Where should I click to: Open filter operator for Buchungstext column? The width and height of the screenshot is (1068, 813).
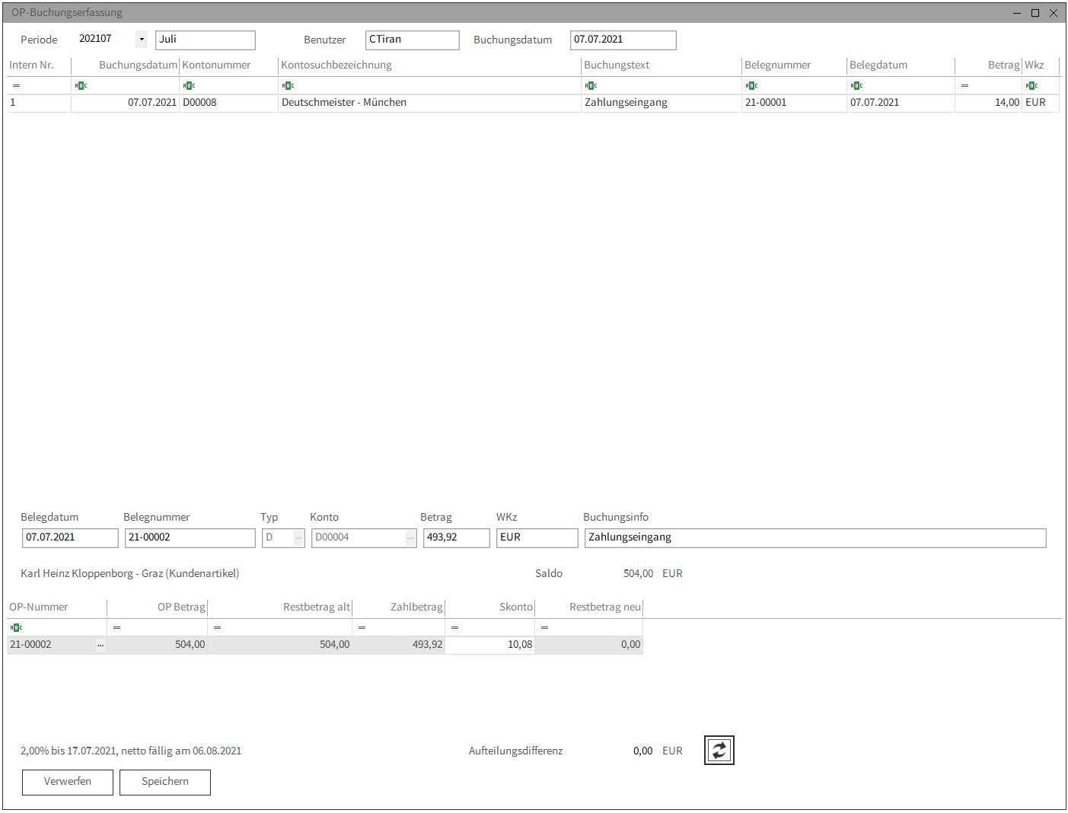(x=591, y=85)
